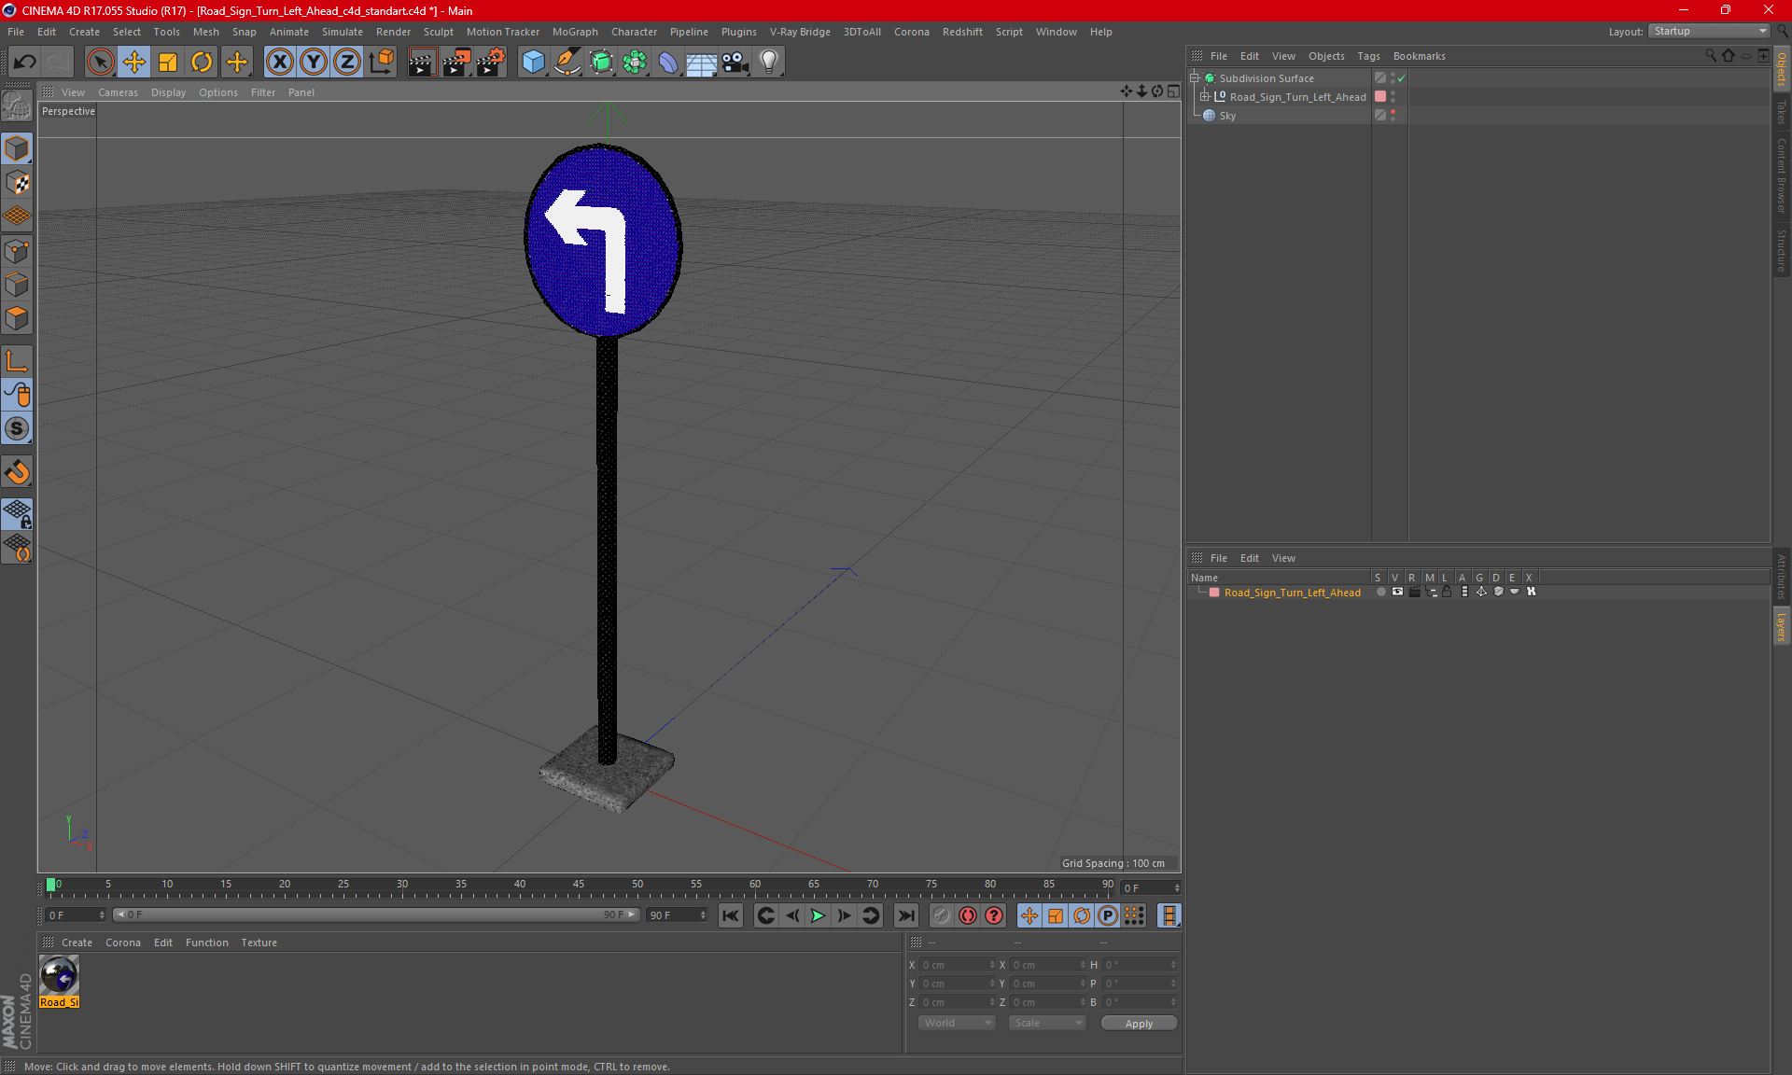Open the Deformer Bend icon
Image resolution: width=1792 pixels, height=1075 pixels.
tap(668, 62)
